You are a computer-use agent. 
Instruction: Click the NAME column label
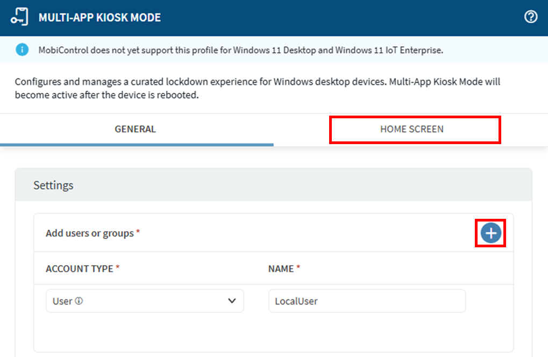[281, 269]
